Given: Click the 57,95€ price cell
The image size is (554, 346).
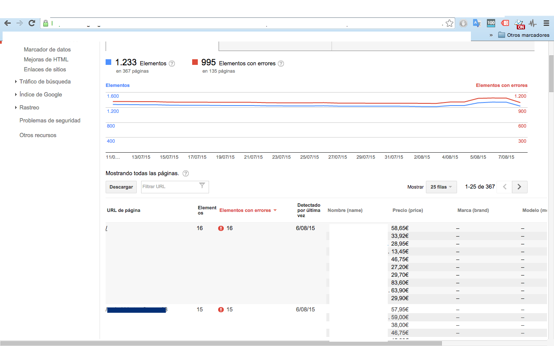Looking at the screenshot, I should pos(400,309).
